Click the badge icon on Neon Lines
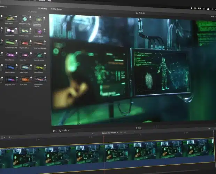 pos(31,65)
